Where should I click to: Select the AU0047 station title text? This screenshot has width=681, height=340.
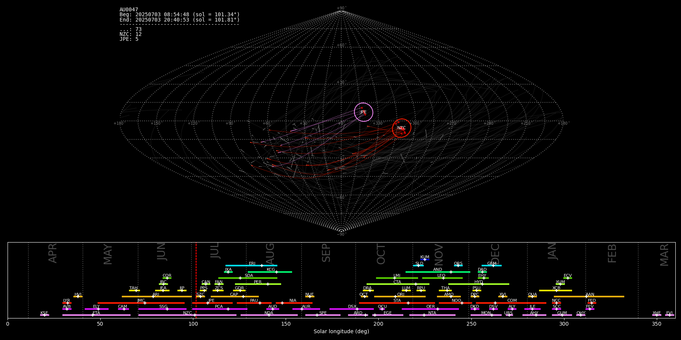coord(129,10)
